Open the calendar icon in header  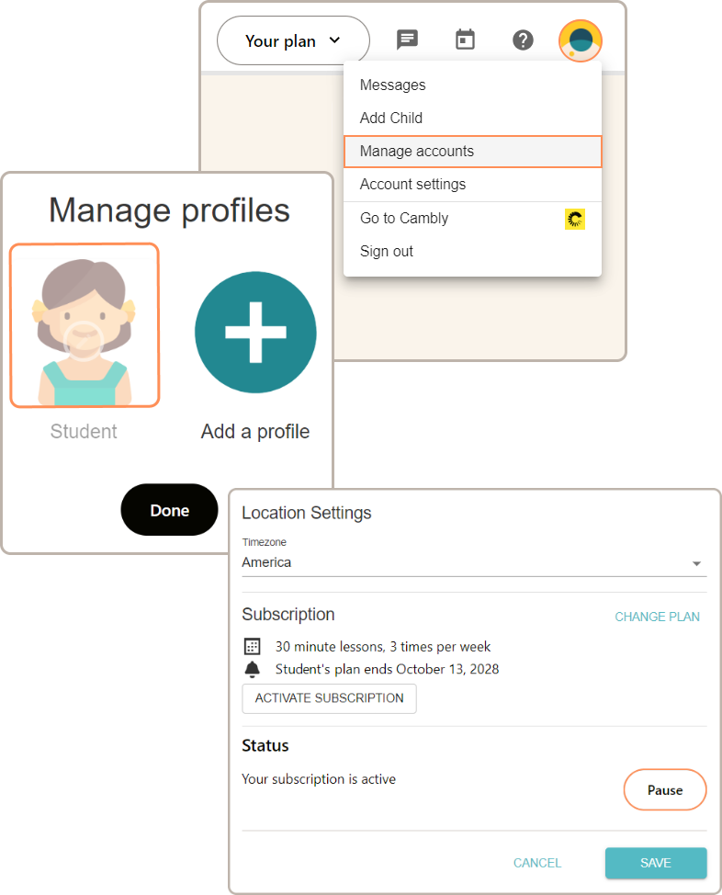click(x=466, y=40)
